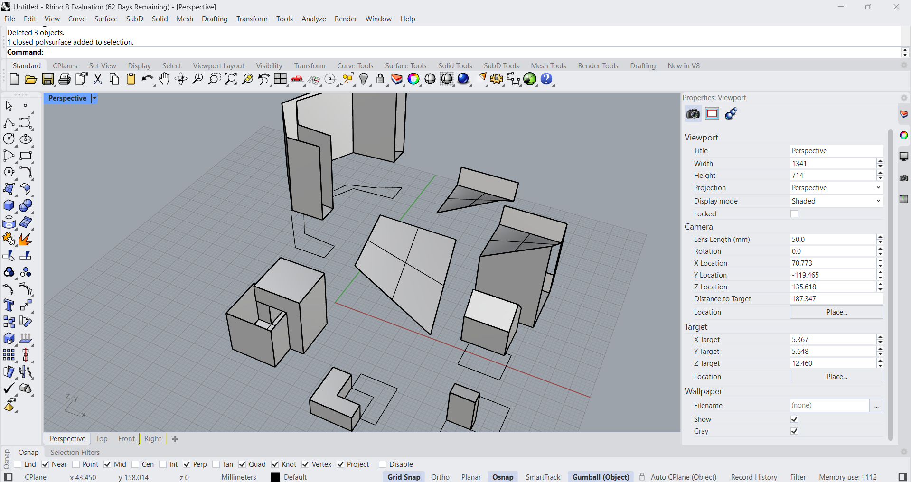
Task: Open the camera icon in Properties panel
Action: [x=693, y=114]
